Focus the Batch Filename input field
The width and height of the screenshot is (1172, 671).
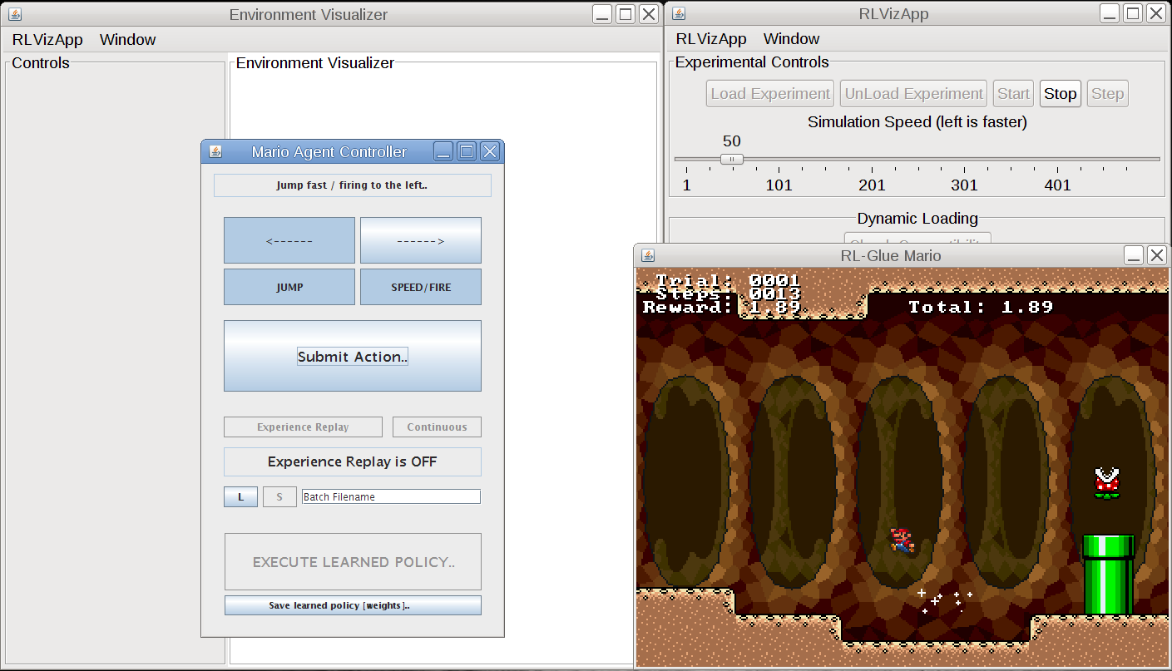pyautogui.click(x=391, y=496)
